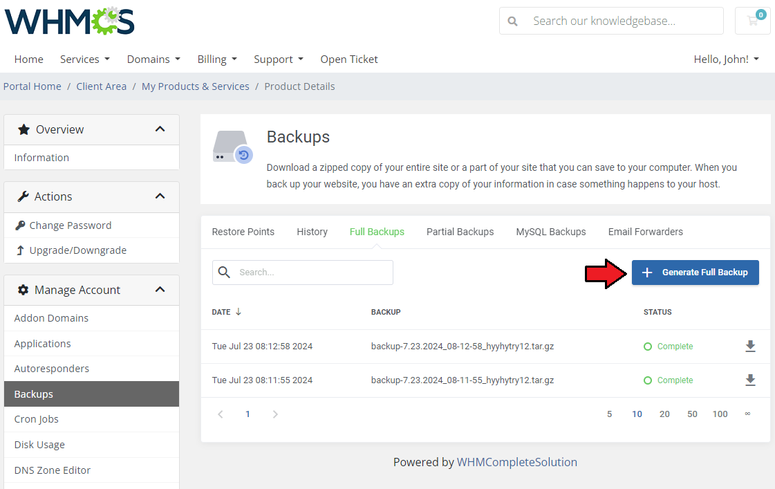
Task: Open the Hello, John! account menu
Action: 726,59
